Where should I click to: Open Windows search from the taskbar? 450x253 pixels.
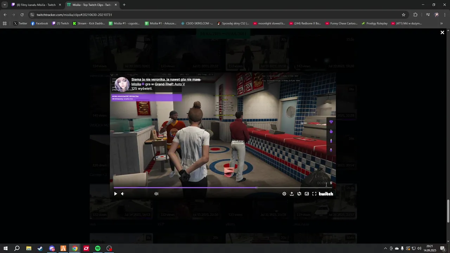point(17,248)
